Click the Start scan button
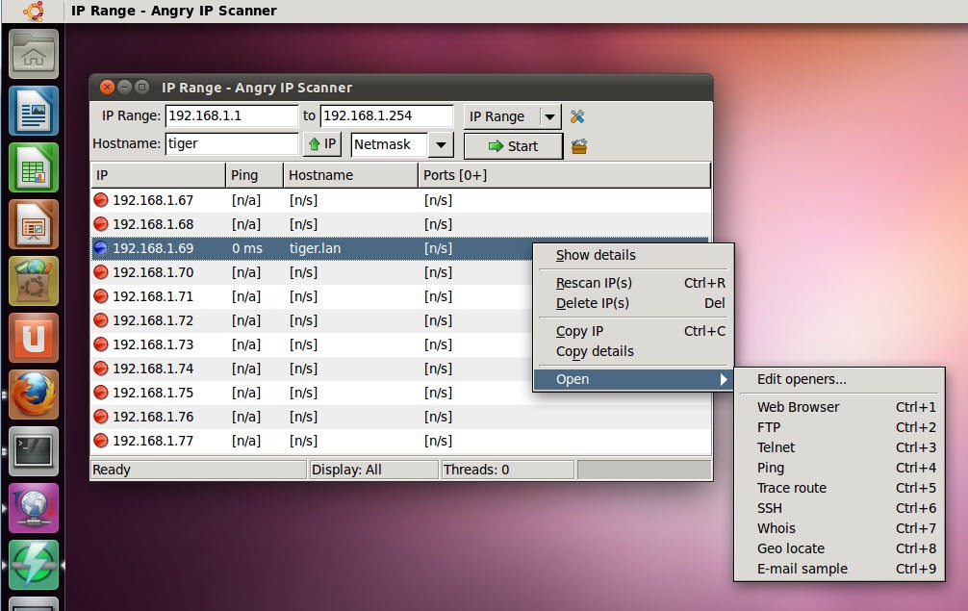Screen dimensions: 968x611 coord(513,146)
